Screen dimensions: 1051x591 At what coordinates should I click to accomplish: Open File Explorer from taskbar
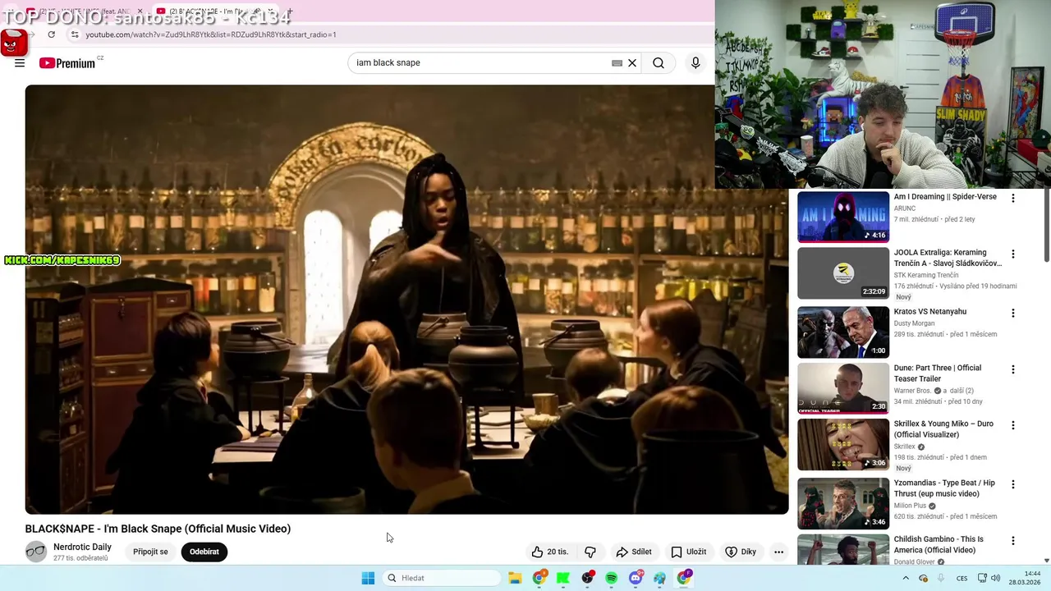(x=515, y=578)
